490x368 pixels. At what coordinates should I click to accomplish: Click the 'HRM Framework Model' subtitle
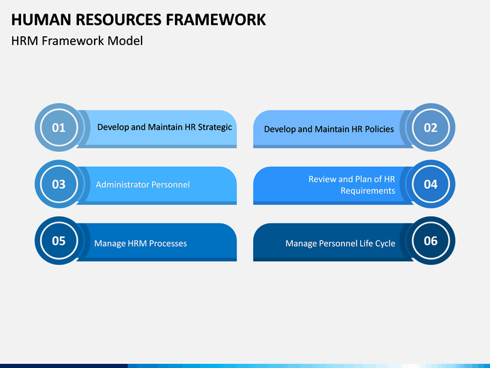(x=77, y=41)
